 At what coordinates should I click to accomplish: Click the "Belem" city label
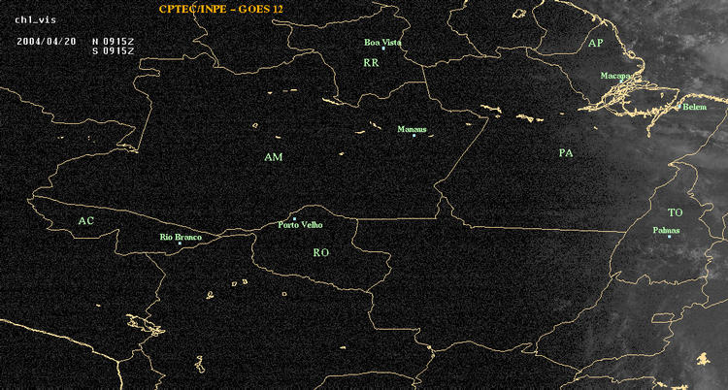click(695, 108)
